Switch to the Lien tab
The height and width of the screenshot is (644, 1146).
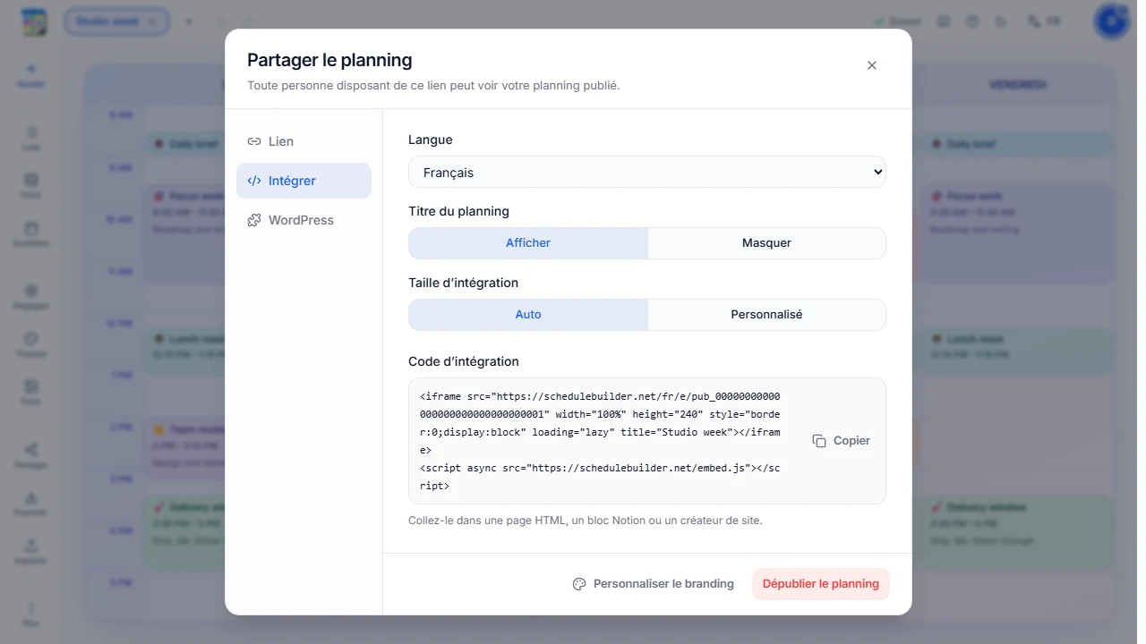point(304,141)
